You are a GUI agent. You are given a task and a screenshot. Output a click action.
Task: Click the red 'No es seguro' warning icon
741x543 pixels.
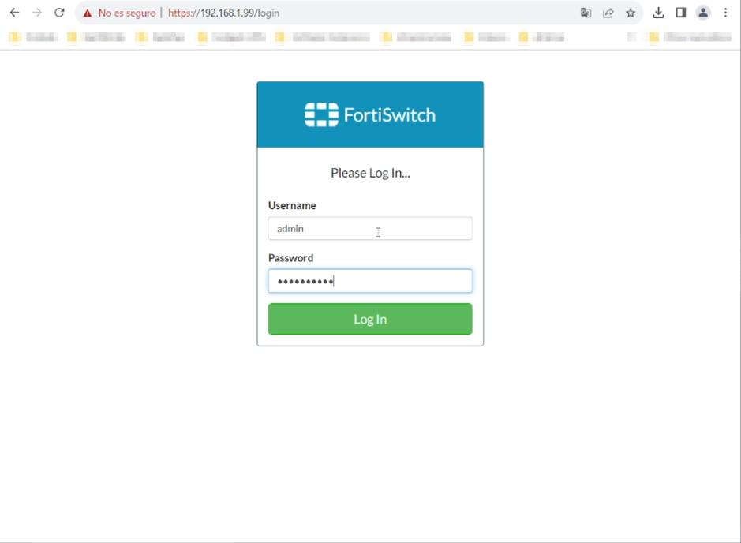88,13
